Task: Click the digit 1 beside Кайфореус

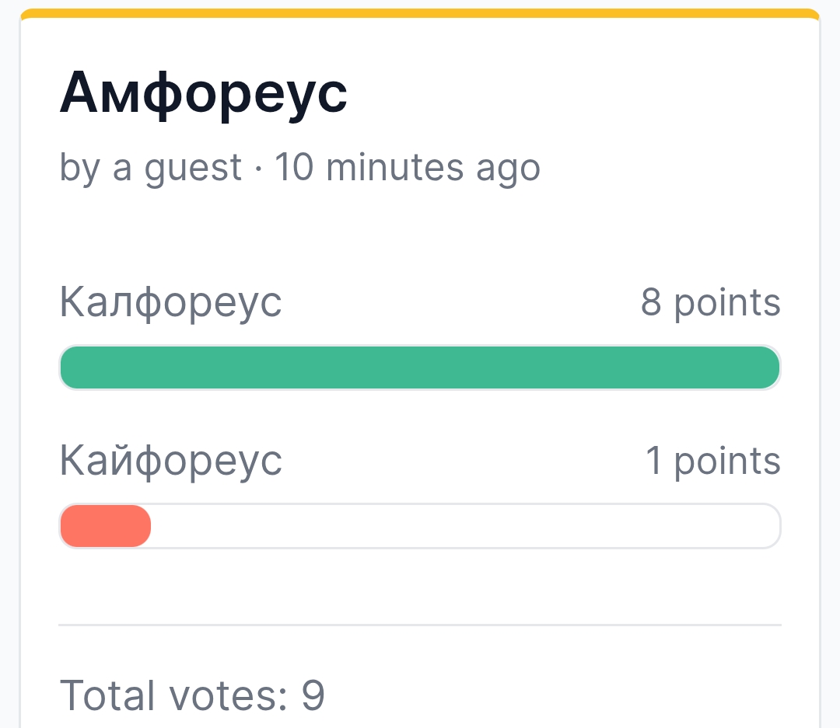Action: [653, 461]
